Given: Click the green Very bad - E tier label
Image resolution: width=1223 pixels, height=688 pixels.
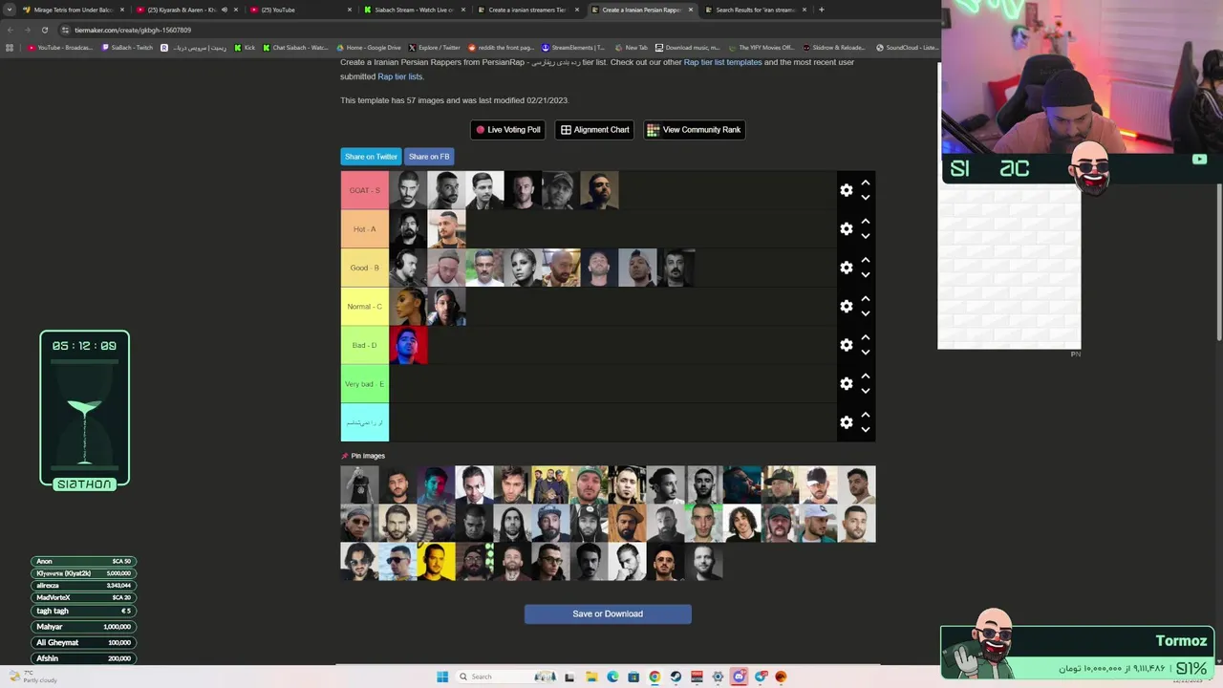Looking at the screenshot, I should point(365,384).
